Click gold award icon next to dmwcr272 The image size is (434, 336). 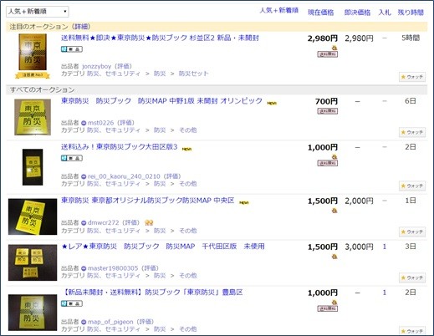coord(149,222)
